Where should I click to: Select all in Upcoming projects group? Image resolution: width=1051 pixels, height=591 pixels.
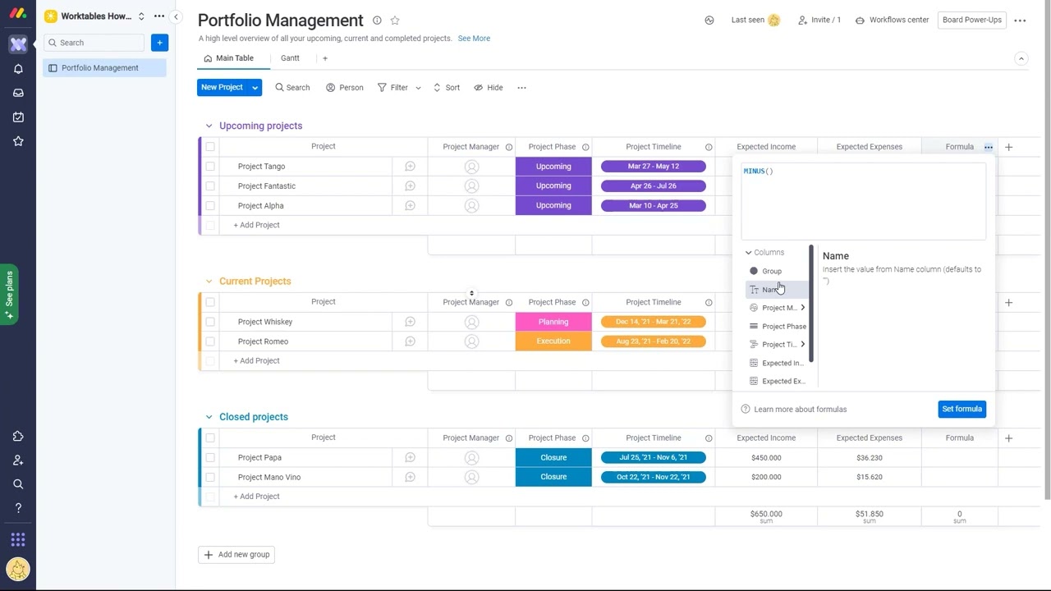click(210, 147)
